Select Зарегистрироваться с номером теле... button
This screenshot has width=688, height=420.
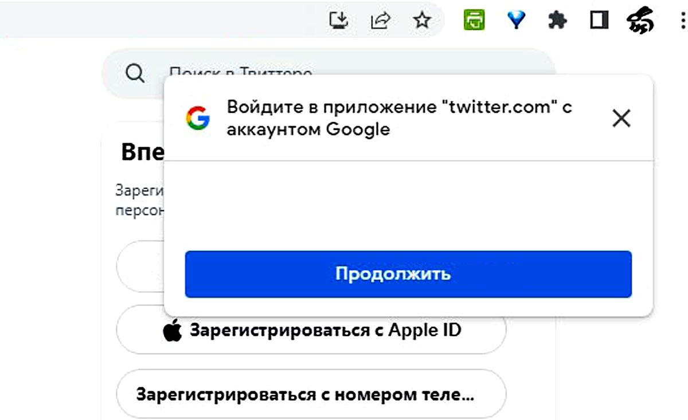[x=311, y=394]
